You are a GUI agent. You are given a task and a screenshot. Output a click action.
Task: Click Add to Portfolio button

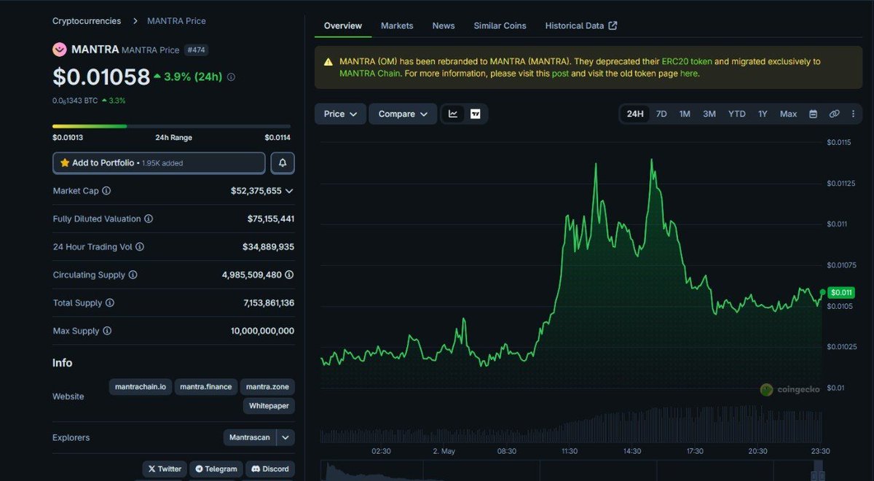(159, 163)
